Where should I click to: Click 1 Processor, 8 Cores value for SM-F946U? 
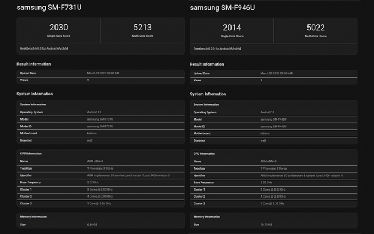pyautogui.click(x=273, y=168)
